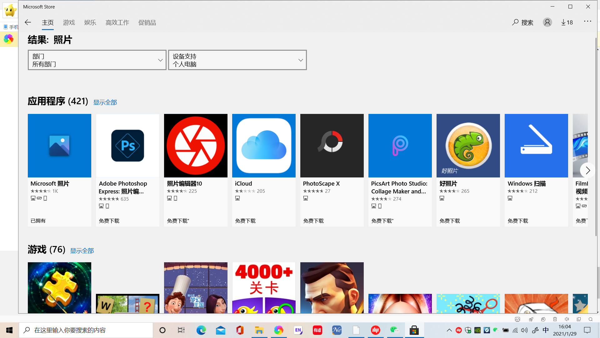Expand the 部门 所有部门 dropdown

click(97, 60)
